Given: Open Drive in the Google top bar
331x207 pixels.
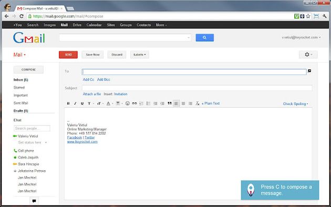Looking at the screenshot, I should point(77,25).
